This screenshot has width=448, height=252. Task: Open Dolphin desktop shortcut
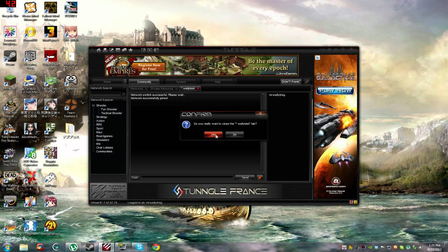click(30, 228)
